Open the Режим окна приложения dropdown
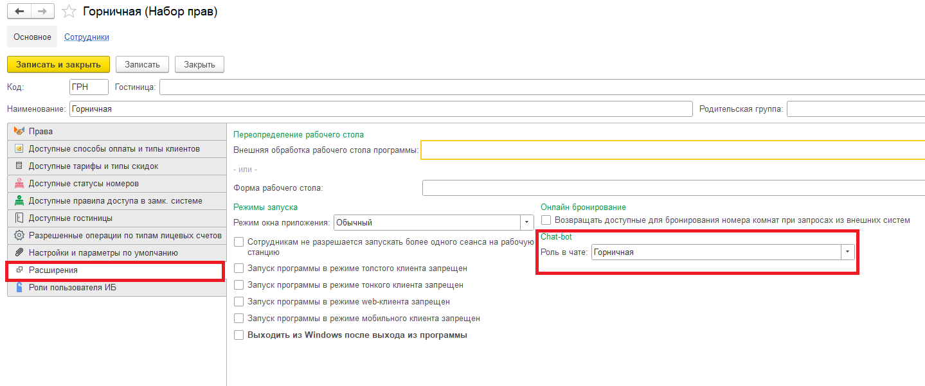The width and height of the screenshot is (925, 386). tap(527, 222)
